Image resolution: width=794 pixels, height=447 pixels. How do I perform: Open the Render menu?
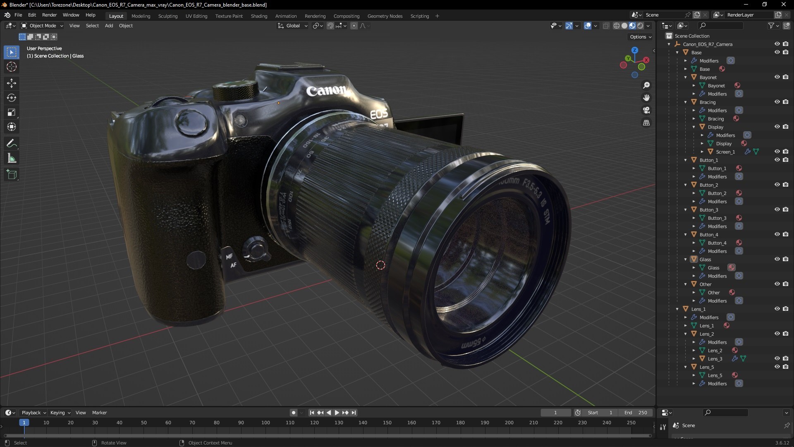point(49,15)
